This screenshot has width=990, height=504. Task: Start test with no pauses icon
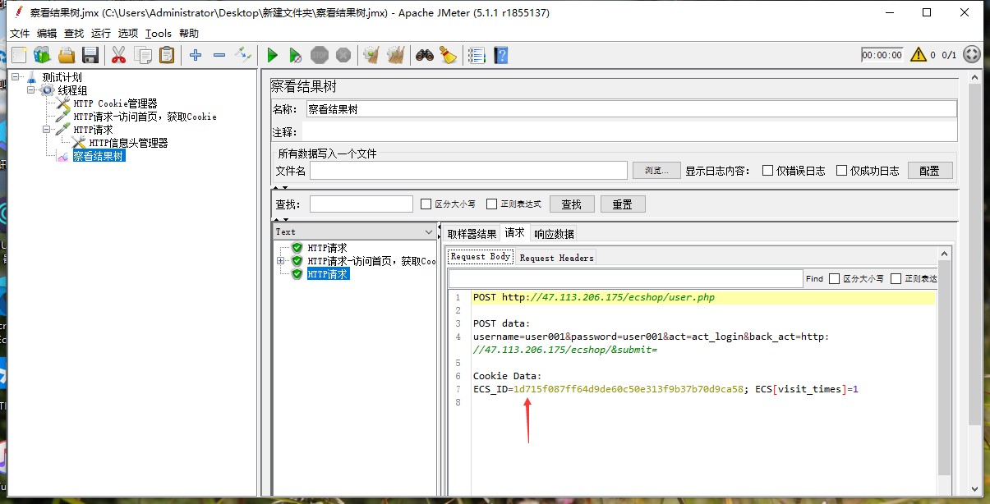pyautogui.click(x=296, y=55)
